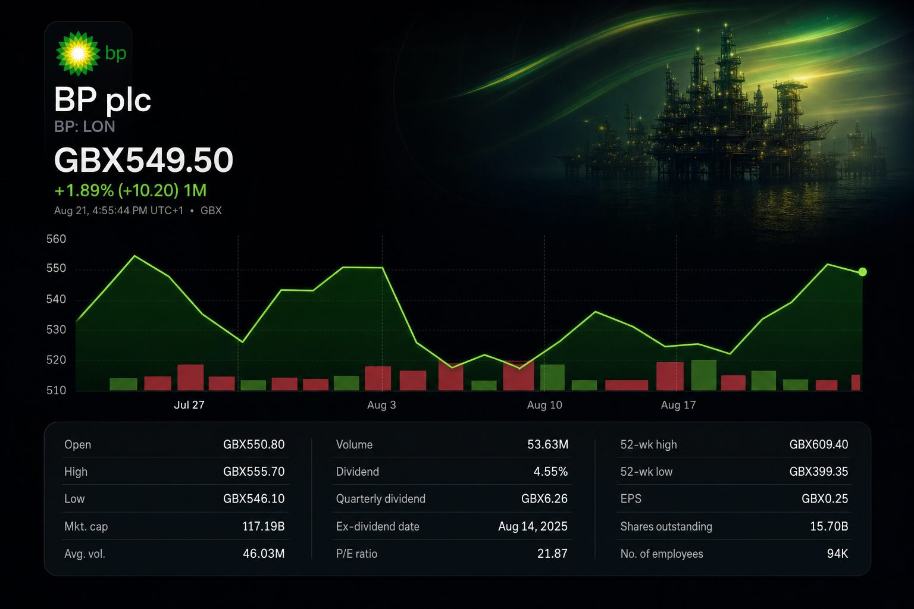Image resolution: width=914 pixels, height=609 pixels.
Task: Click the Mkt. cap row label
Action: pos(86,526)
